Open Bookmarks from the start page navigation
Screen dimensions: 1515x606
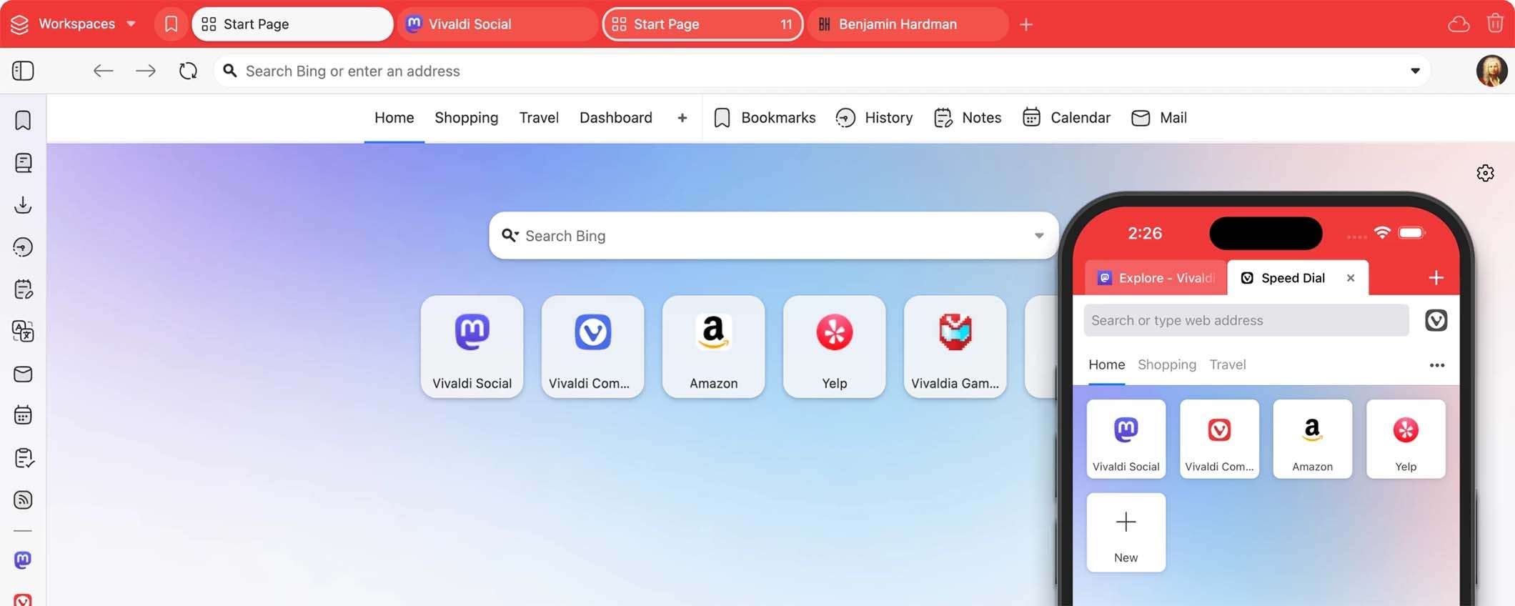point(765,118)
